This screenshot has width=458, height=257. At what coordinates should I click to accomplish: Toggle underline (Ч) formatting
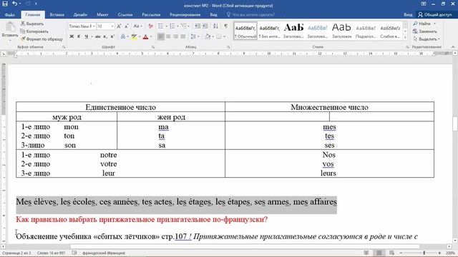click(86, 36)
